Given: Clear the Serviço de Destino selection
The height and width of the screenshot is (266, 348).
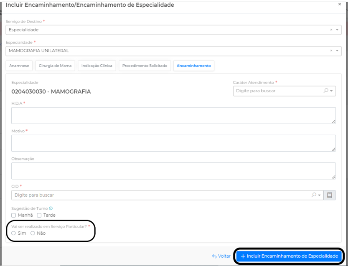Looking at the screenshot, I should (331, 30).
